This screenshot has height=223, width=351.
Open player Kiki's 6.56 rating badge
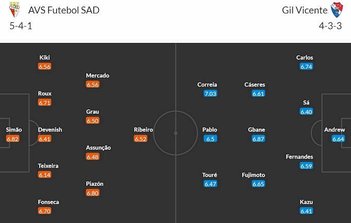pos(45,67)
